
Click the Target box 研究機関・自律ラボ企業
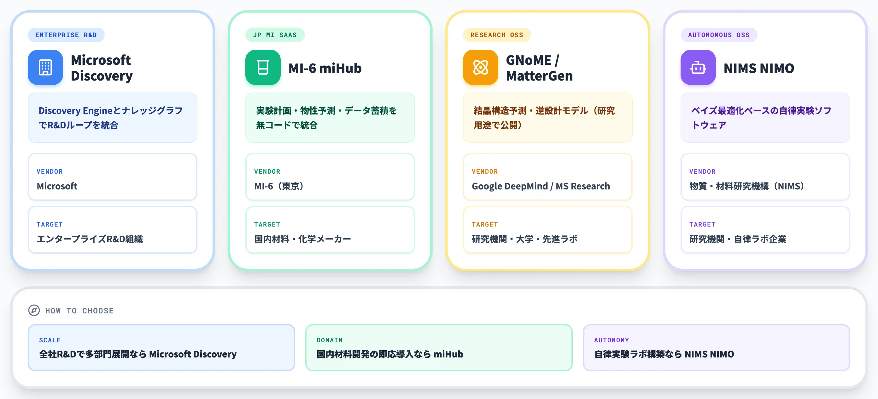pyautogui.click(x=765, y=230)
